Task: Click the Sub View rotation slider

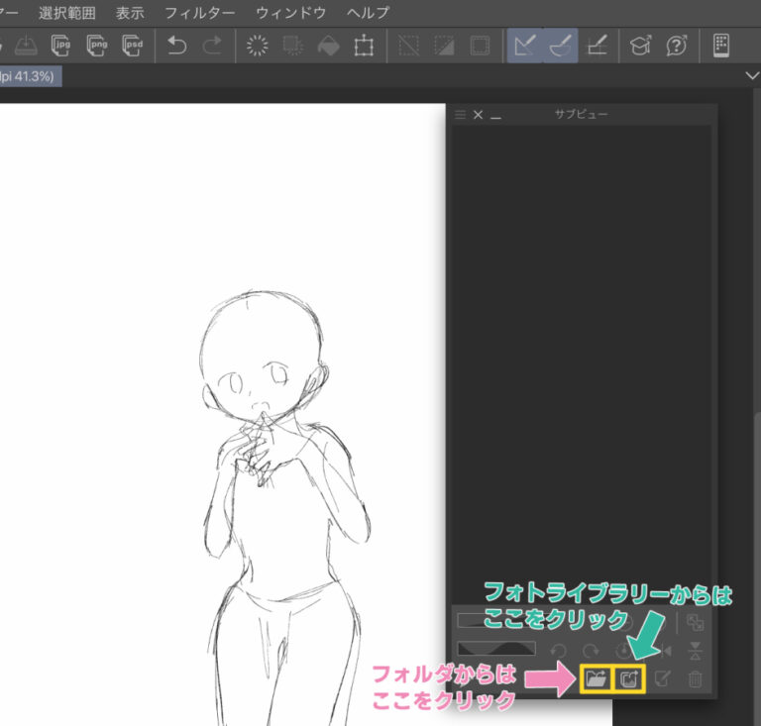Action: click(x=495, y=649)
